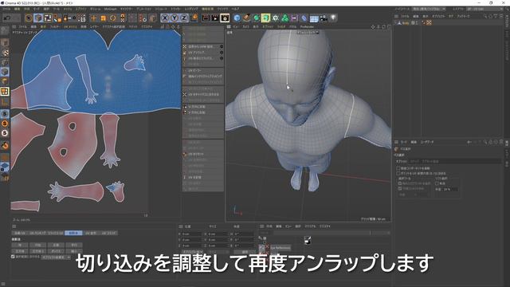
Task: Toggle the first checkbox in path selection options
Action: pos(398,168)
